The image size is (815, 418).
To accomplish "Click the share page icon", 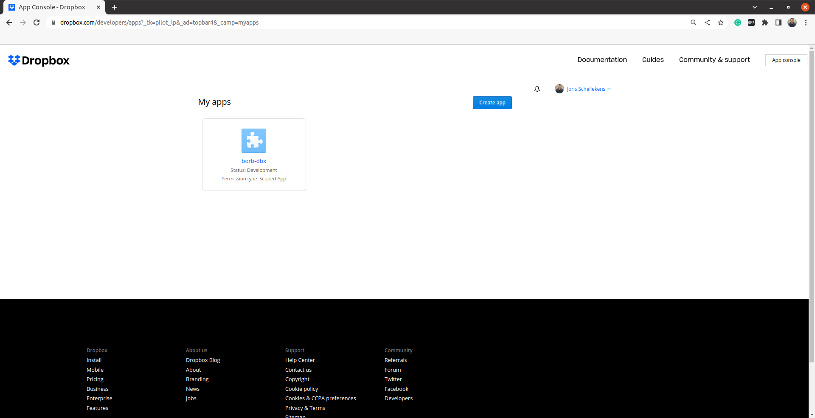I will [x=707, y=22].
